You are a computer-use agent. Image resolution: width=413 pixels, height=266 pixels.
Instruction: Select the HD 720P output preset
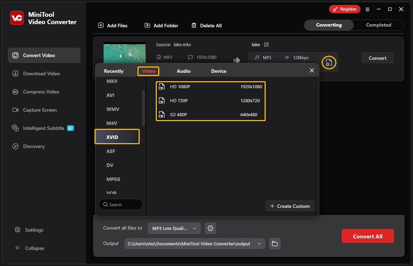tap(210, 100)
